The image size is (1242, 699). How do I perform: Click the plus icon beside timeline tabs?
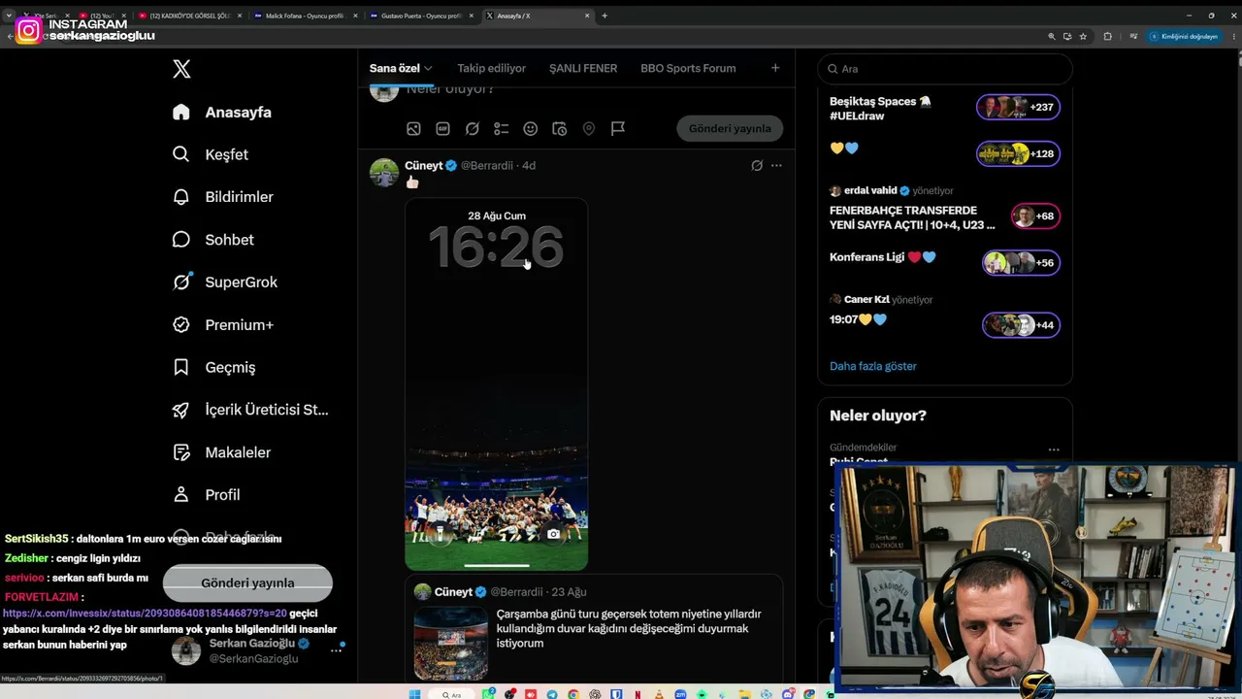[775, 68]
